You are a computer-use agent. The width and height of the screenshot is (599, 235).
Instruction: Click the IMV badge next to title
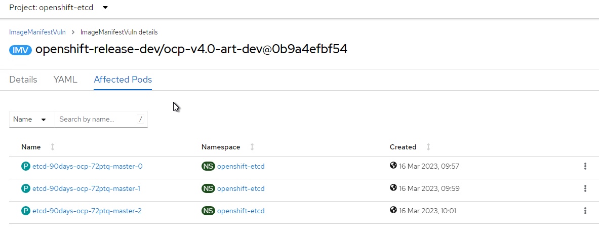coord(20,50)
